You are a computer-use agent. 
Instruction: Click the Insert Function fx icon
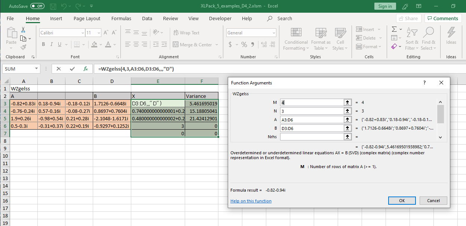tap(86, 69)
